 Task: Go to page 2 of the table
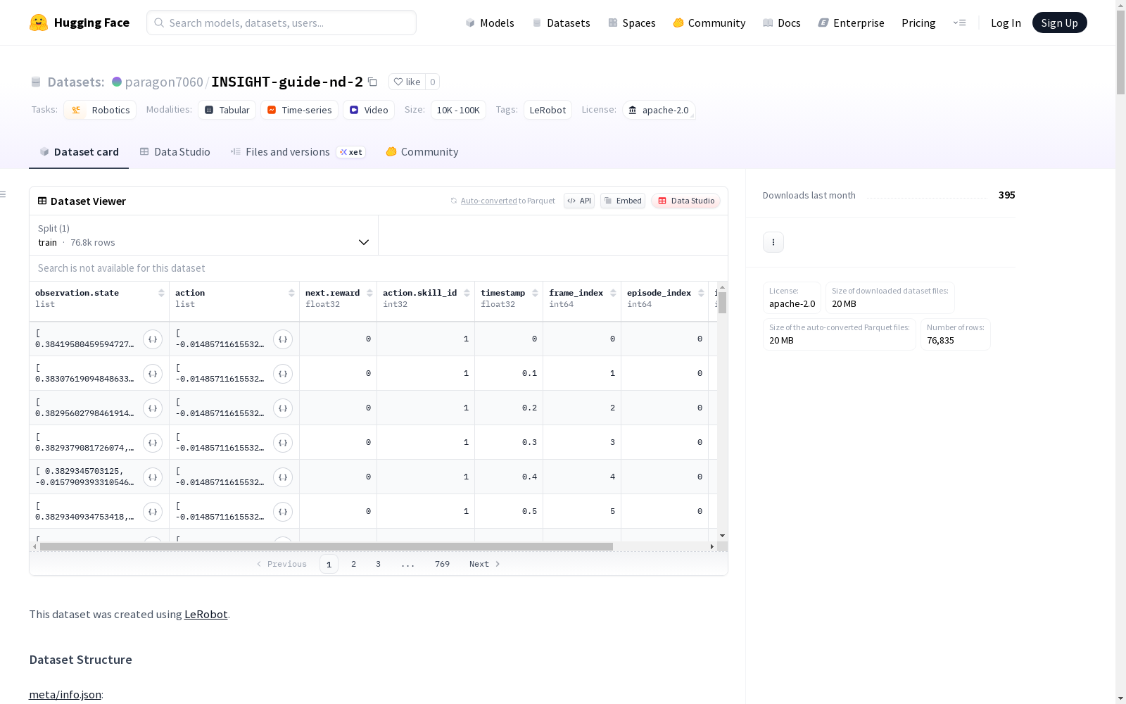[353, 564]
